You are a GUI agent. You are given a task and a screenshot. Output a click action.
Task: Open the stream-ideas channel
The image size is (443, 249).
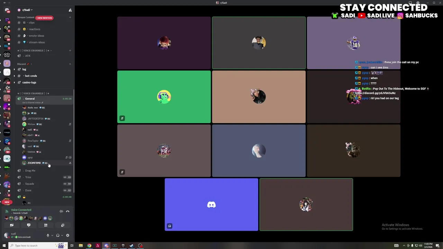(x=44, y=42)
